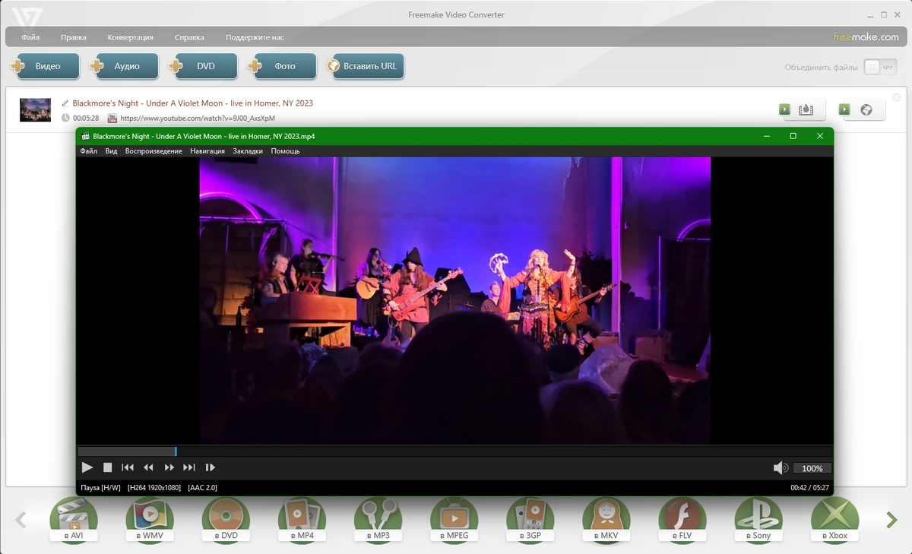Image resolution: width=912 pixels, height=554 pixels.
Task: Click the play online globe button
Action: point(862,110)
